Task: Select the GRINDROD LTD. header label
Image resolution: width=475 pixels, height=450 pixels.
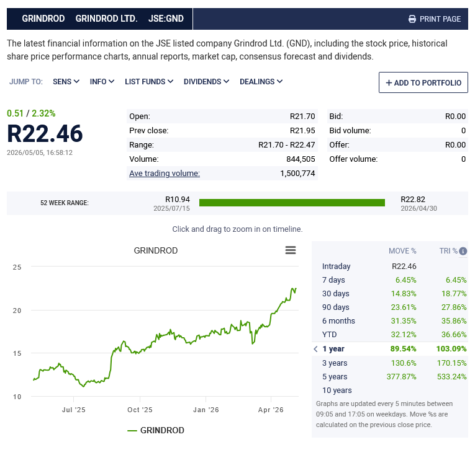Action: [107, 19]
